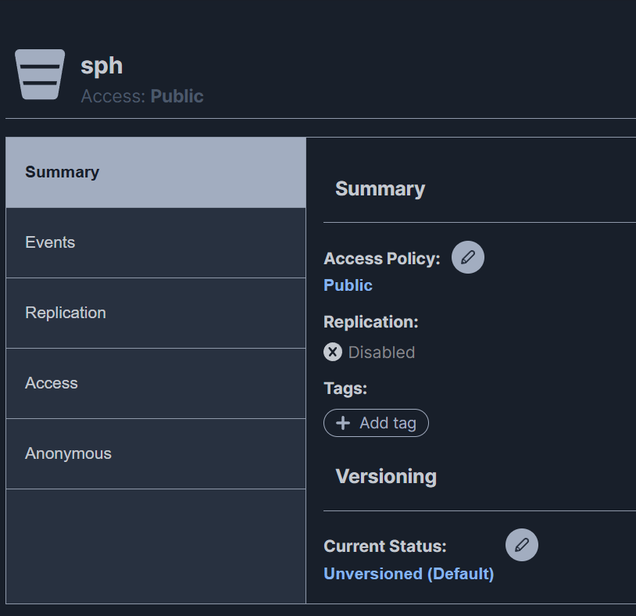636x616 pixels.
Task: Click the Access: Public header text
Action: (x=142, y=96)
